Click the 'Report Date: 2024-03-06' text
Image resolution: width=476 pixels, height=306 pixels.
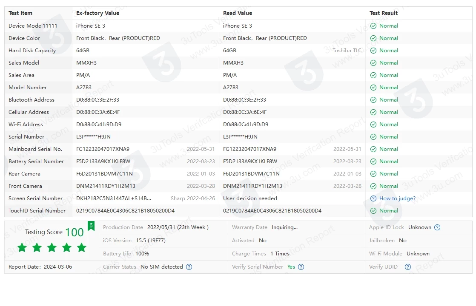[x=40, y=267]
